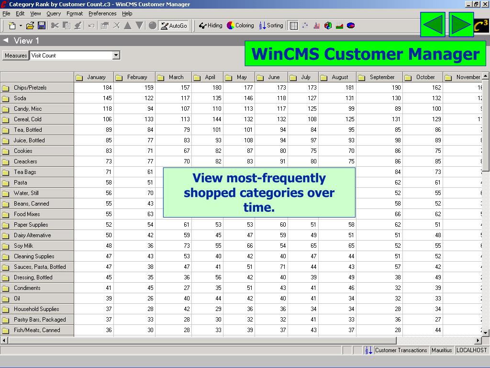The image size is (490, 368).
Task: Toggle the AutoGo button
Action: 174,26
